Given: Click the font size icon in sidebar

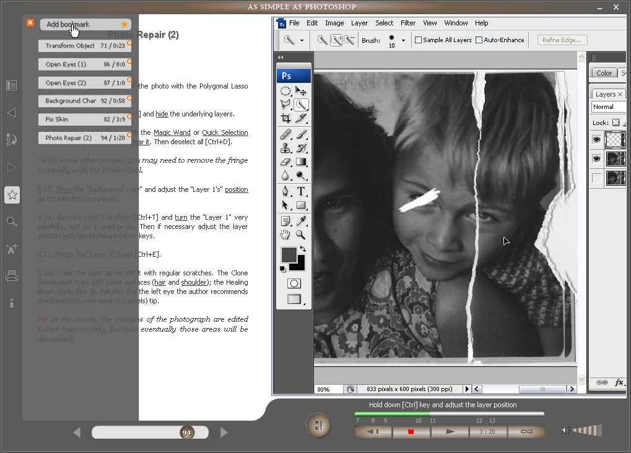Looking at the screenshot, I should click(x=12, y=249).
